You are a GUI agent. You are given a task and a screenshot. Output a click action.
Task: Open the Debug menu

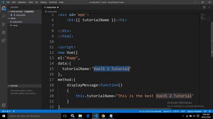(43, 2)
